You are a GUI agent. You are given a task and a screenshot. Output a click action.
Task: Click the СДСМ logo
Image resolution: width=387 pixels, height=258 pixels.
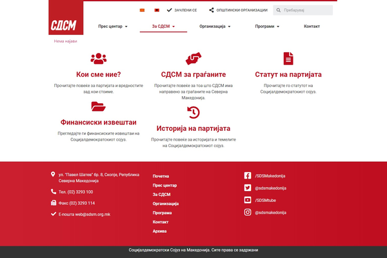66,18
